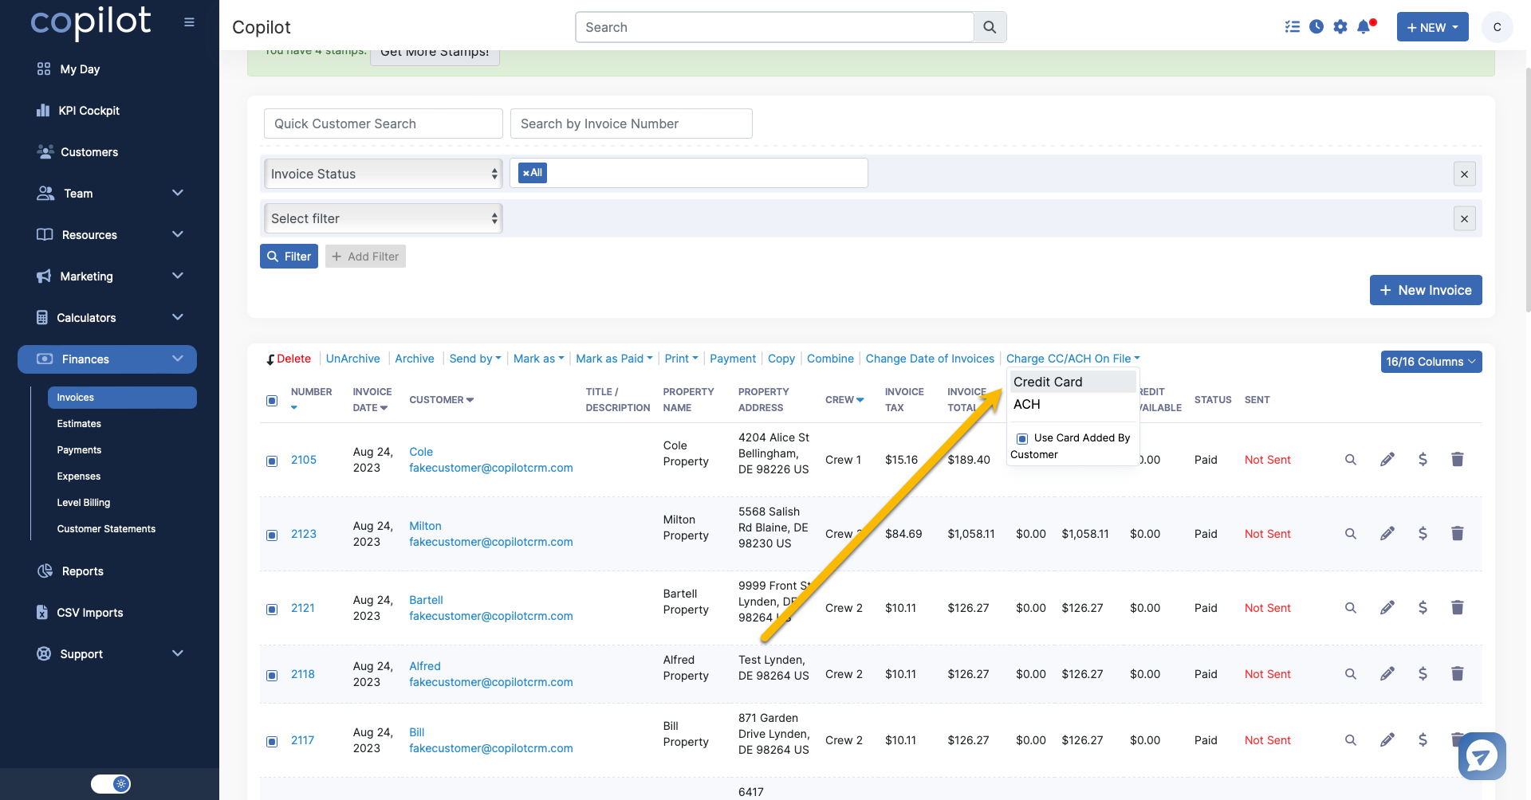The height and width of the screenshot is (800, 1531).
Task: Toggle checkbox for invoice 2123
Action: (x=272, y=535)
